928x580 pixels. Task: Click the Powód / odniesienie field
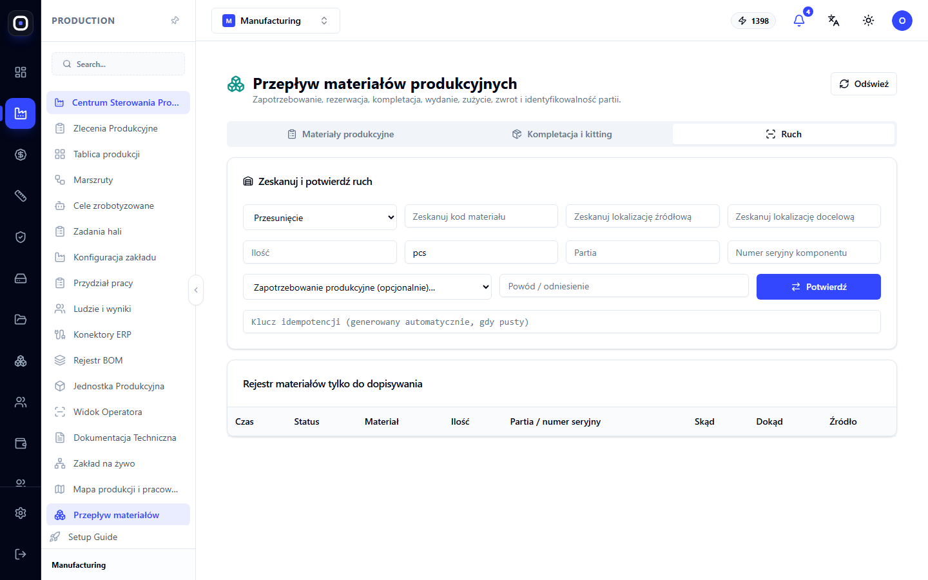[624, 285]
